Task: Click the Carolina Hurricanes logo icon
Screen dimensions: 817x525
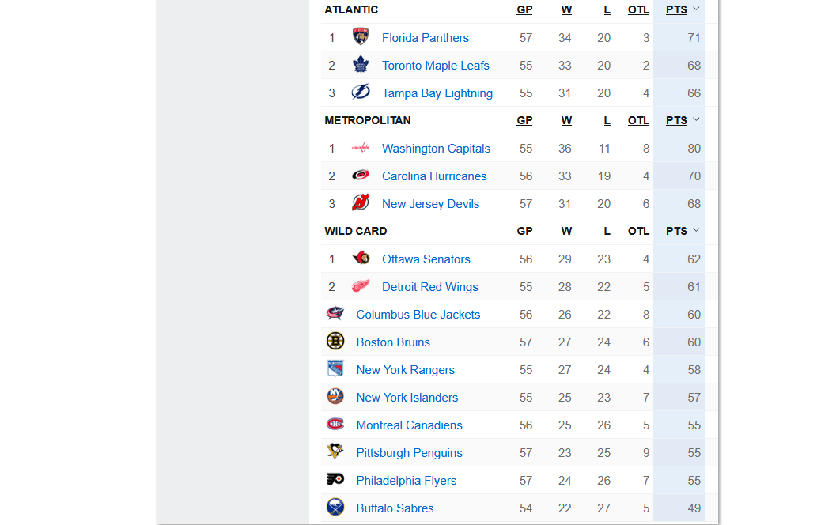Action: (361, 175)
